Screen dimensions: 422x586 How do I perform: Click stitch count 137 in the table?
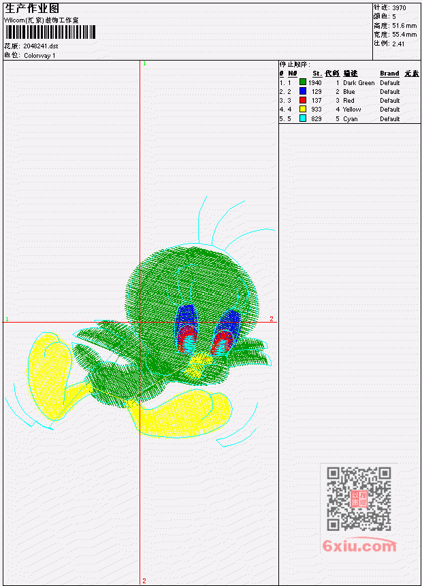click(316, 101)
